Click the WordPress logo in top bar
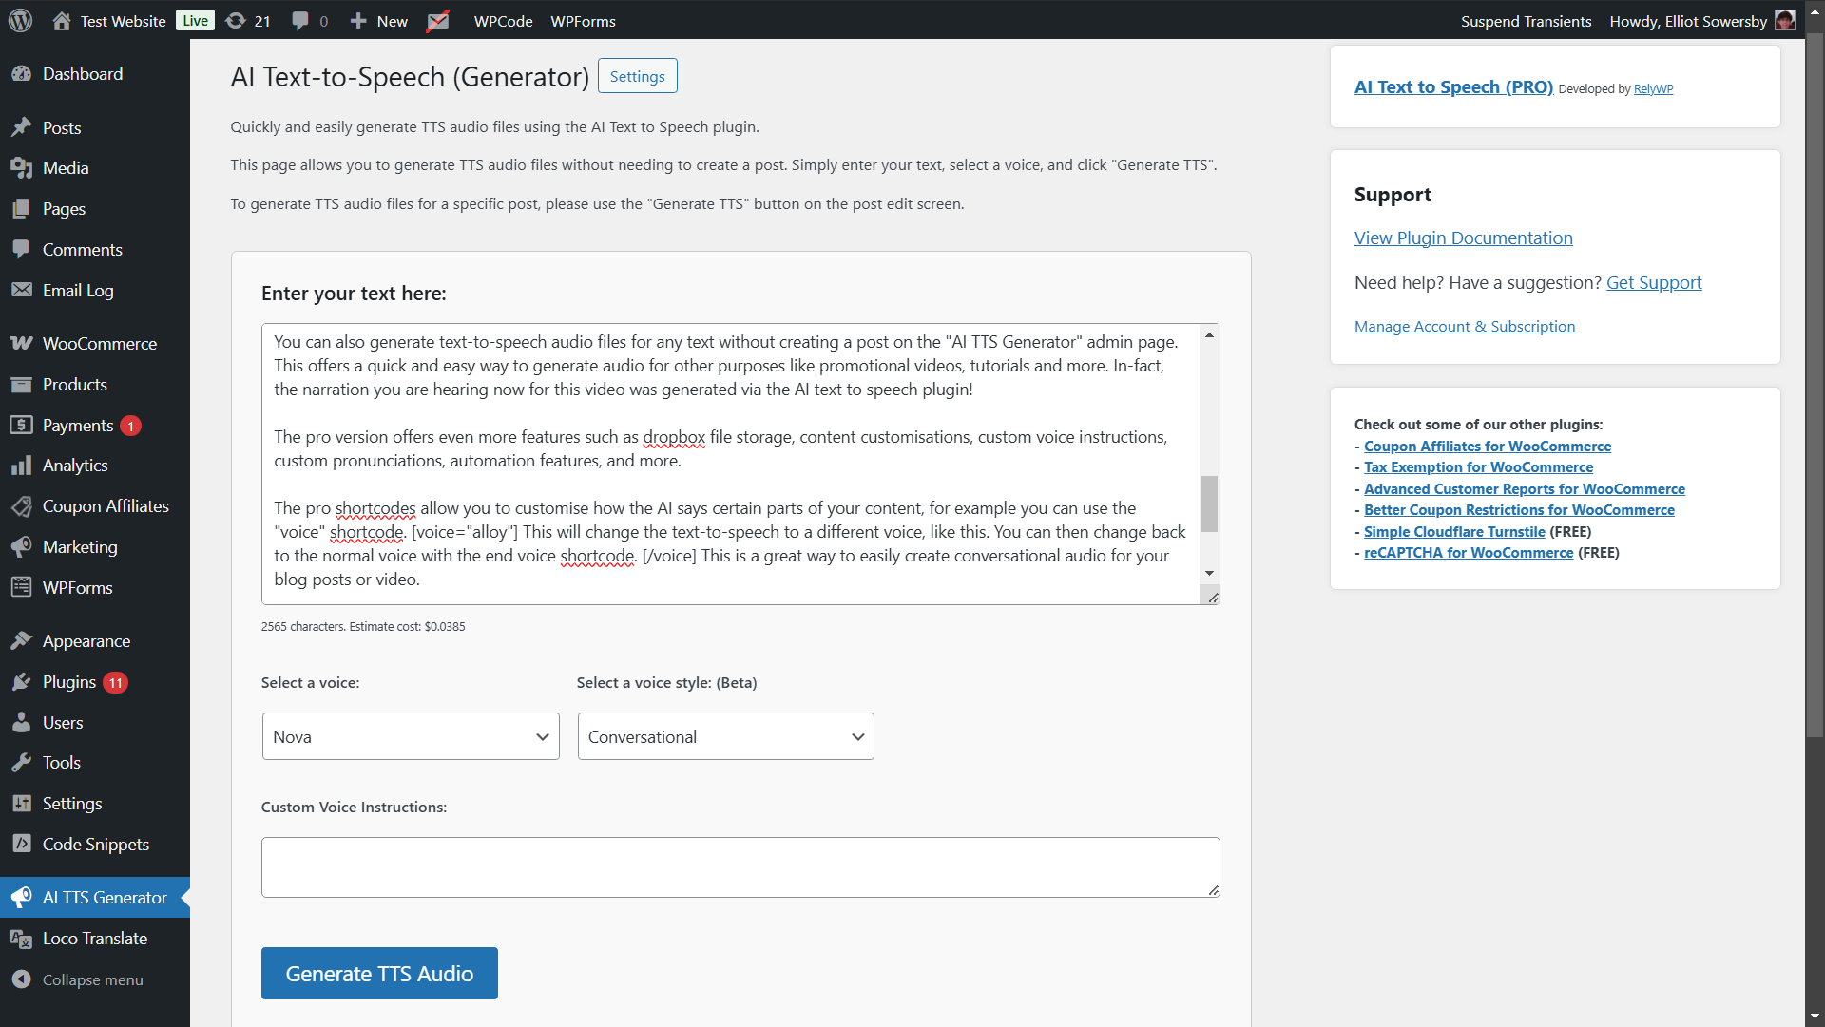1825x1027 pixels. (20, 20)
